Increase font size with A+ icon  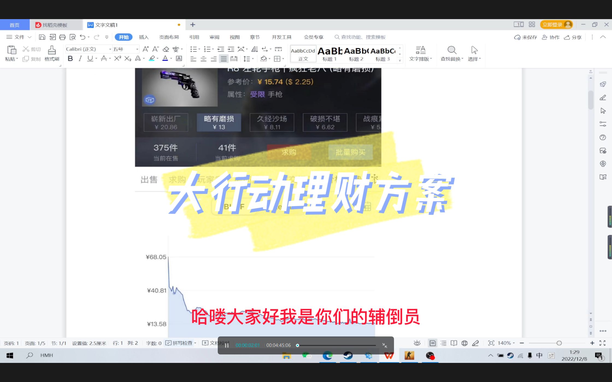[146, 49]
